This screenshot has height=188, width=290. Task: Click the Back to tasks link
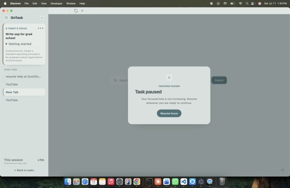click(x=24, y=170)
